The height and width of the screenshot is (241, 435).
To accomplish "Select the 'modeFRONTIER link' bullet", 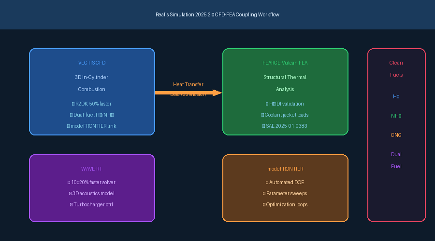I will pyautogui.click(x=91, y=126).
